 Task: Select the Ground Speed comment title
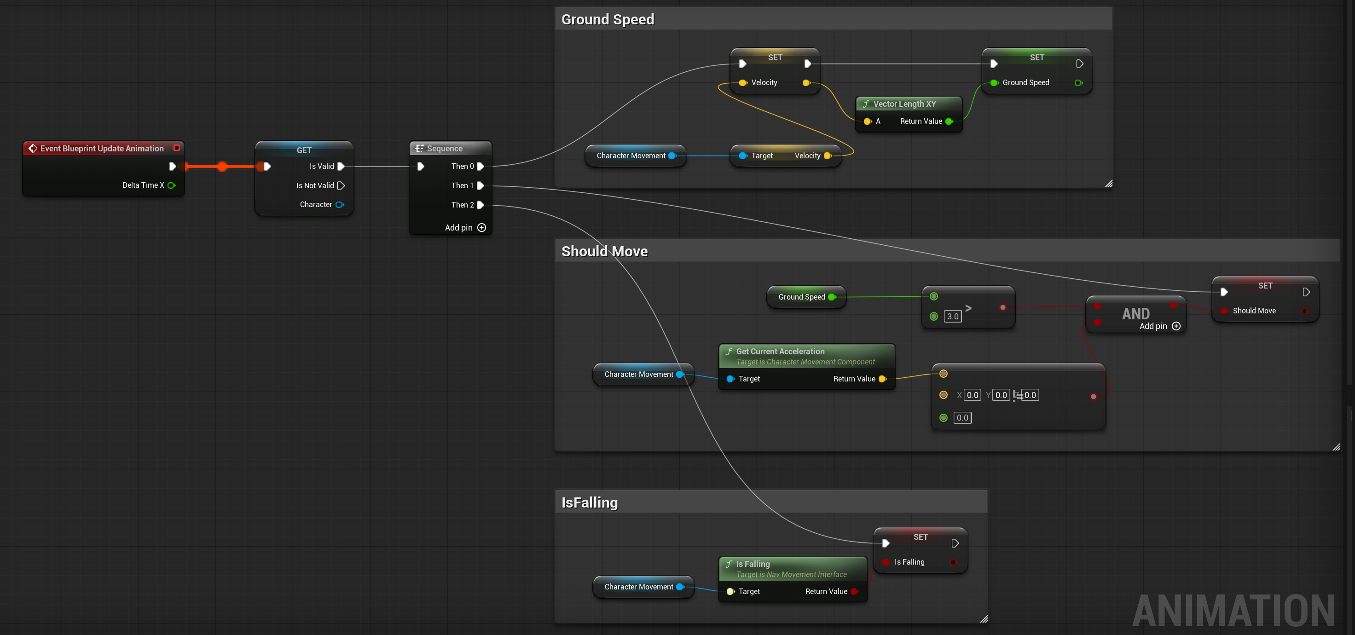click(x=608, y=19)
